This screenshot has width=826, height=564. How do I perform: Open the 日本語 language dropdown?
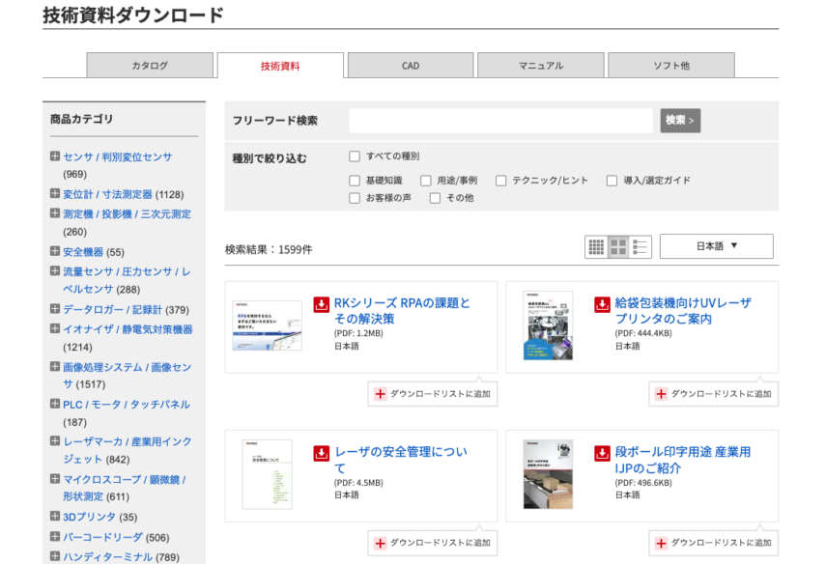coord(716,246)
